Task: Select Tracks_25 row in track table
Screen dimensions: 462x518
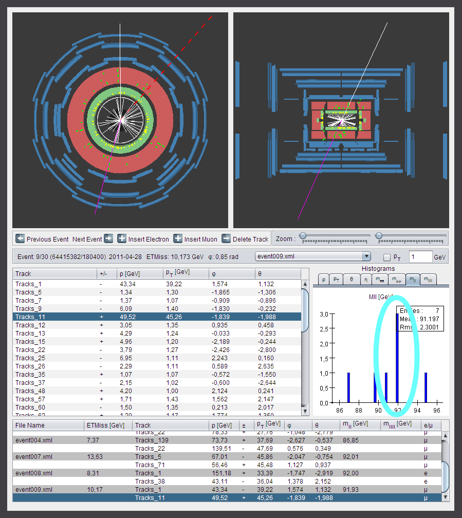Action: click(157, 358)
